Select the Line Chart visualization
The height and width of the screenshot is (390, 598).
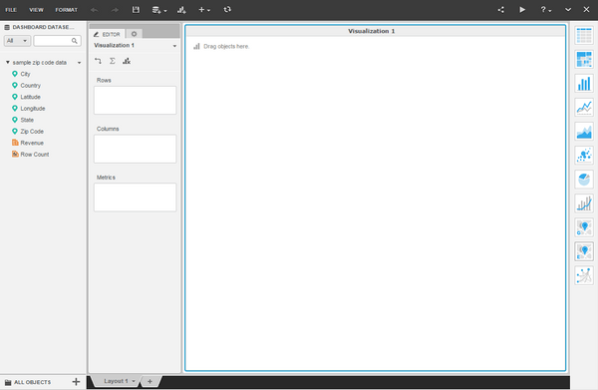(x=584, y=108)
